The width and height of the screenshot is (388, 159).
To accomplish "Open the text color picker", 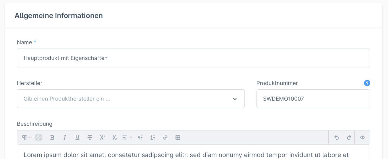I will [x=38, y=137].
